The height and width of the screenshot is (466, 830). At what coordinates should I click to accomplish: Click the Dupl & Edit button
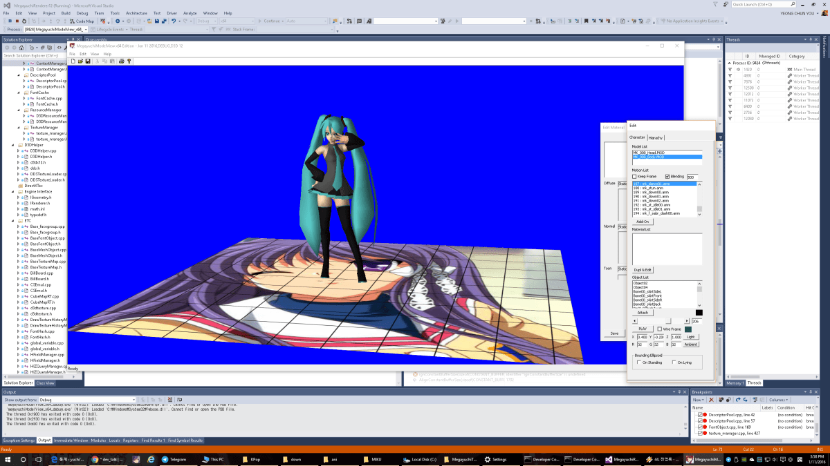(x=643, y=269)
